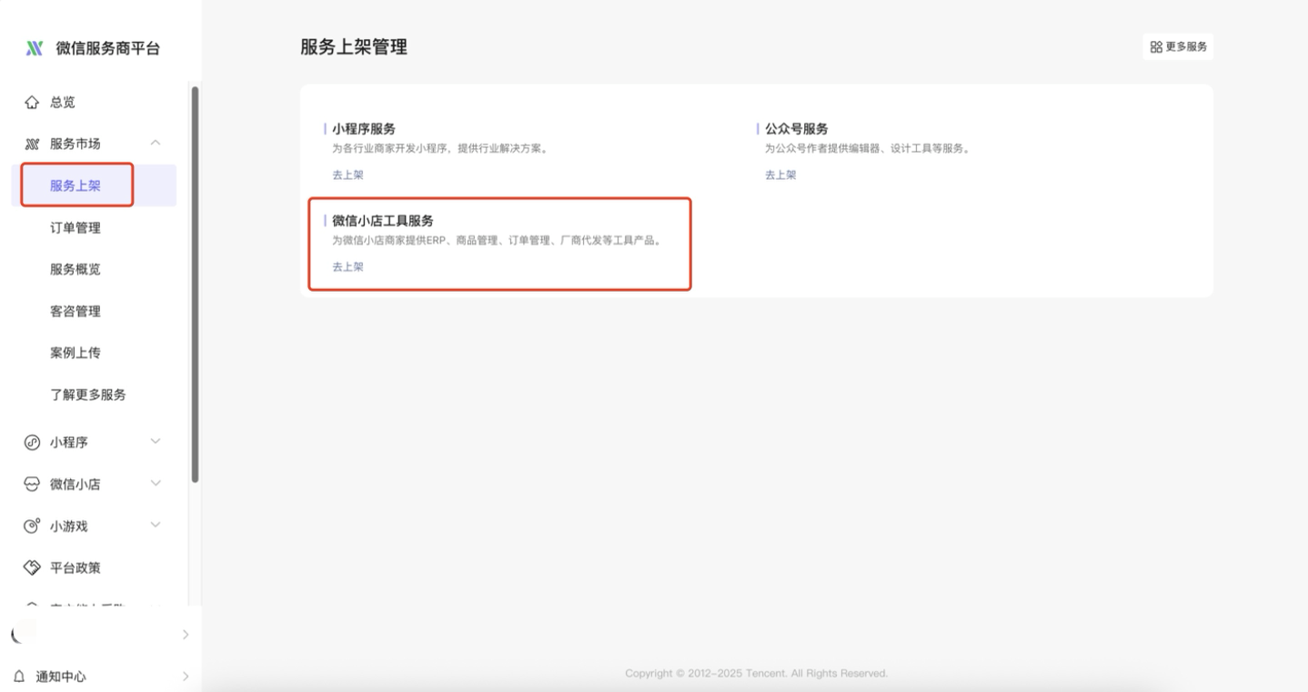Open 订单管理 in the sidebar
Image resolution: width=1308 pixels, height=692 pixels.
(75, 227)
